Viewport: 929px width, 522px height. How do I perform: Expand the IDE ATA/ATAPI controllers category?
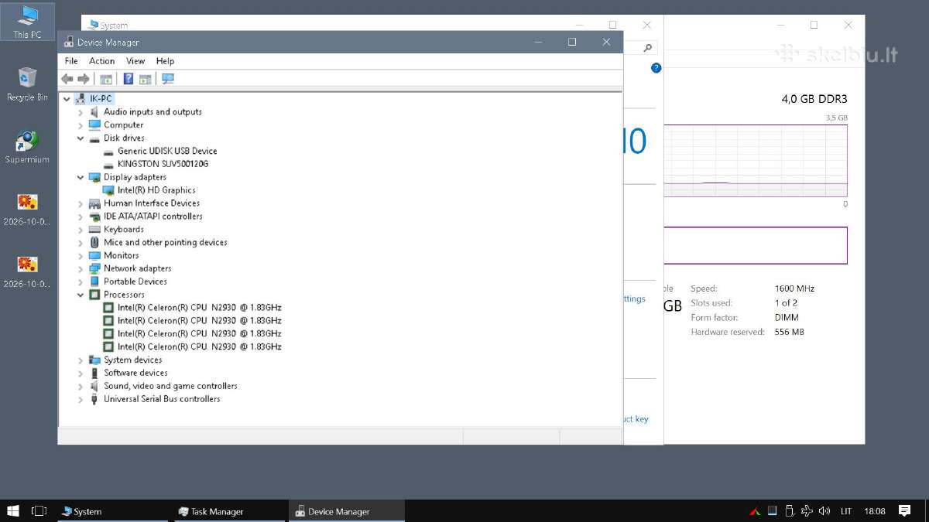tap(81, 217)
